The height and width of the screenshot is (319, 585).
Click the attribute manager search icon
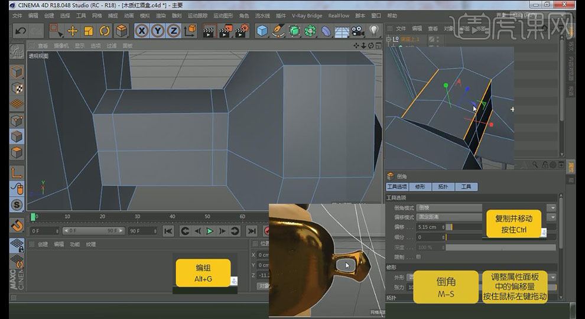tap(535, 165)
